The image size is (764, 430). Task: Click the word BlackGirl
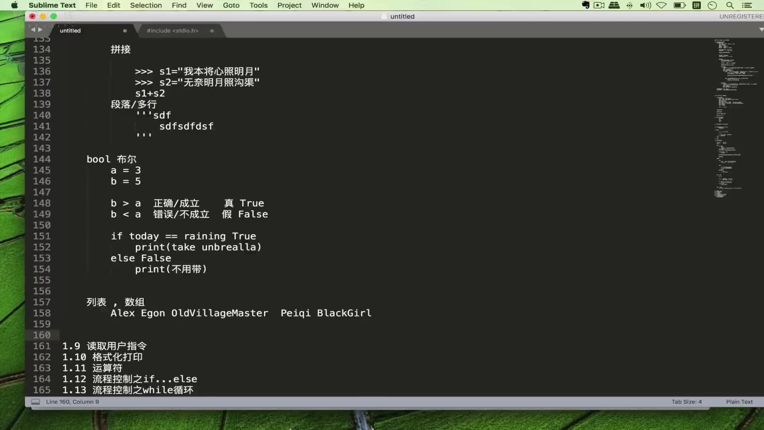pyautogui.click(x=344, y=313)
